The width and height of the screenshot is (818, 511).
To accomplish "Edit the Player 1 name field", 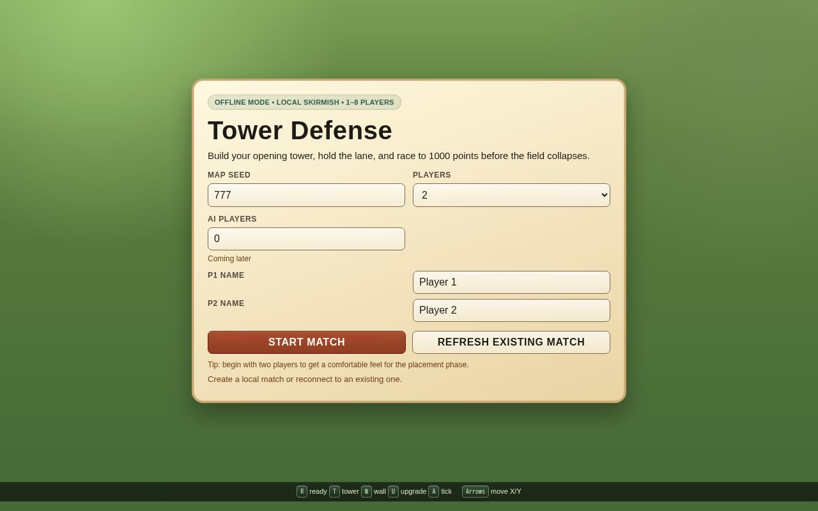I will [511, 282].
